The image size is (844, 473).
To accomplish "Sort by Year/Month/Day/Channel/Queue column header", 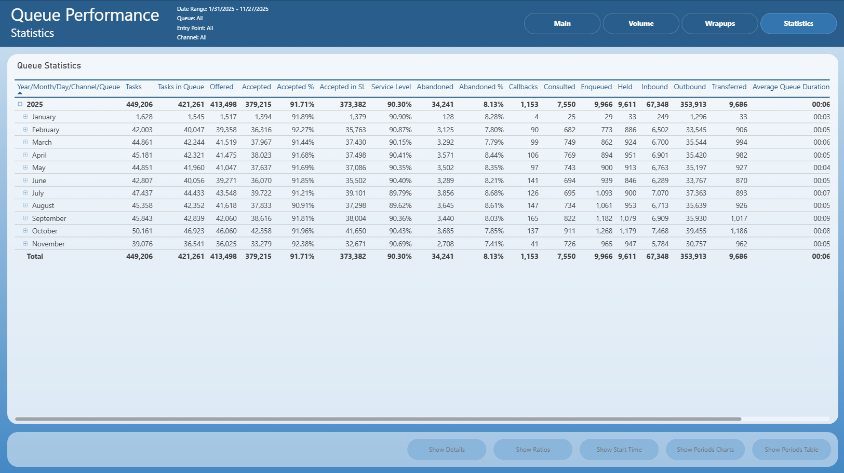I will (69, 87).
